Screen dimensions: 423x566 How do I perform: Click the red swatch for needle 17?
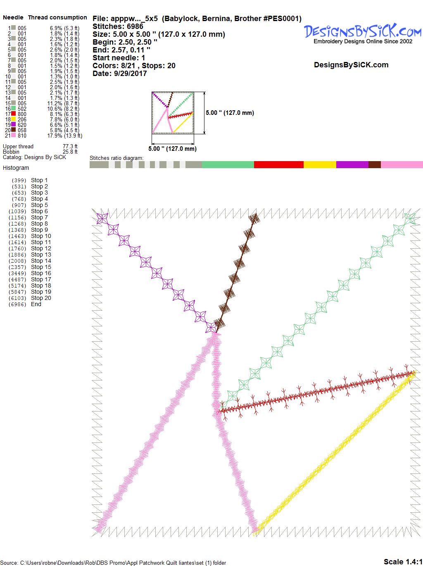point(14,114)
